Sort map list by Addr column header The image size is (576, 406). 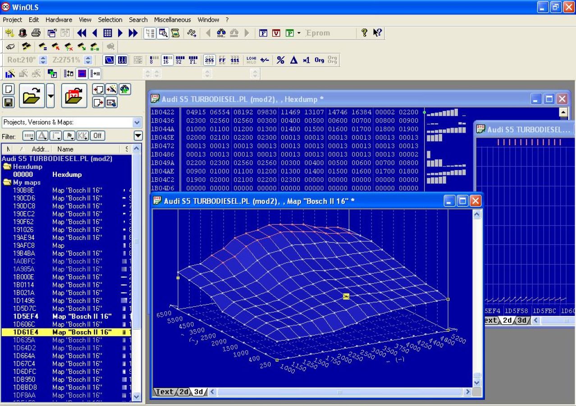(40, 149)
